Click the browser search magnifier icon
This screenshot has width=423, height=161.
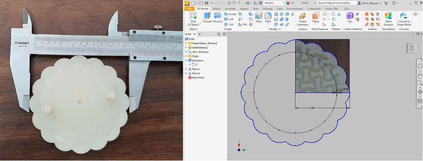click(x=219, y=34)
